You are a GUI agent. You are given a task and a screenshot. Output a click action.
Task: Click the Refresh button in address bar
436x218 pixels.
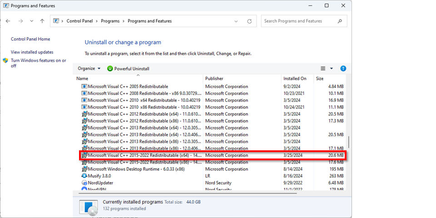[x=249, y=21]
